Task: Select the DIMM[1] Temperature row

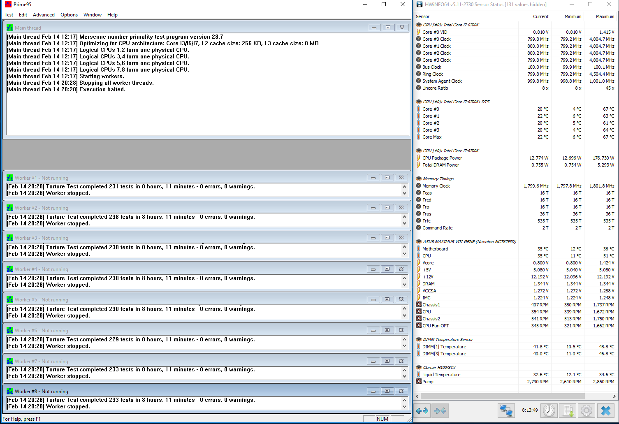Action: tap(515, 347)
